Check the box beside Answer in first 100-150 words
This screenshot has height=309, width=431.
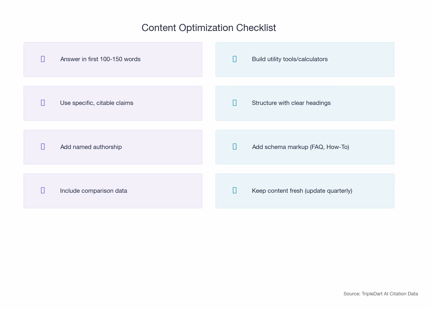pyautogui.click(x=43, y=59)
